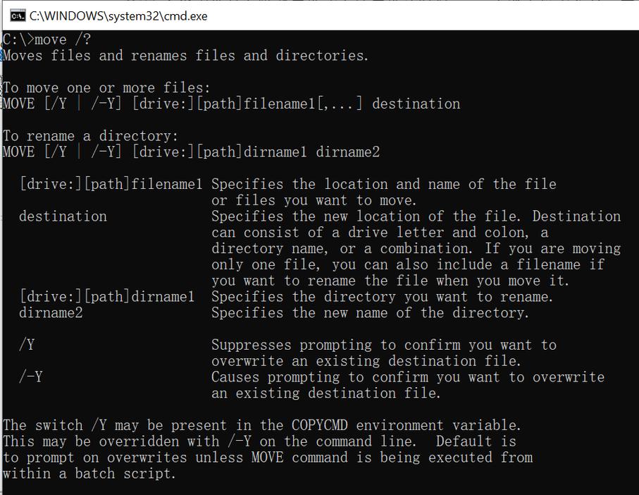Click the 'To rename a directory:' heading
The height and width of the screenshot is (495, 639).
[91, 136]
